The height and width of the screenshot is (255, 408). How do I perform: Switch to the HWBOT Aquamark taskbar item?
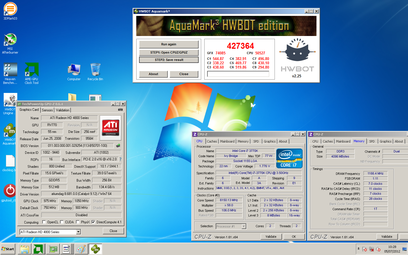95,249
